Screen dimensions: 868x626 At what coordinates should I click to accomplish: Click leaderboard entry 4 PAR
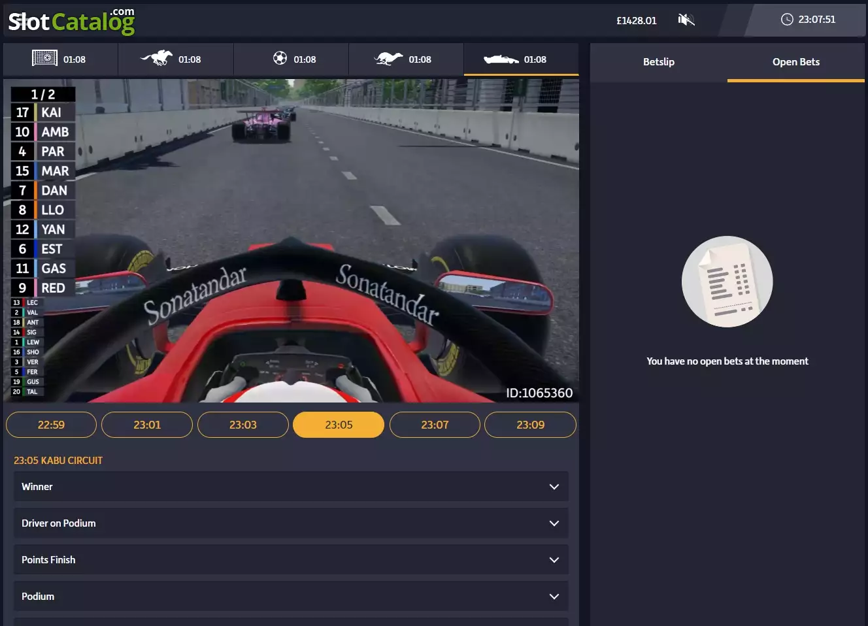43,152
